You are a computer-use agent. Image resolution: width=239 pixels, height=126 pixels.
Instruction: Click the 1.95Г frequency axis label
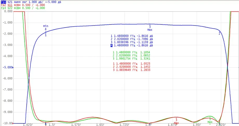click(197, 125)
